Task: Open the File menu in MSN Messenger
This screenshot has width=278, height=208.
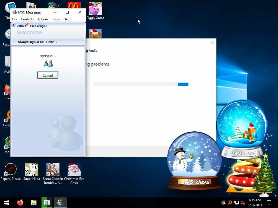Action: coord(15,19)
